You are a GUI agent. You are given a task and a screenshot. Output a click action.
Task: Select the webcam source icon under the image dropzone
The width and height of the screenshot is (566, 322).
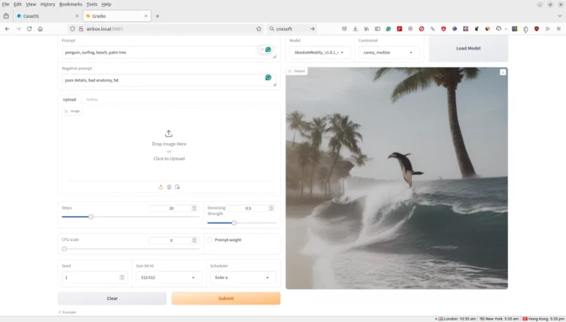click(x=169, y=187)
